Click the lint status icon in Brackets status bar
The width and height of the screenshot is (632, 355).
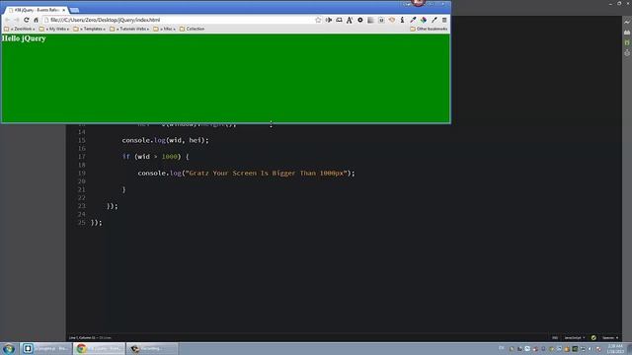click(593, 337)
